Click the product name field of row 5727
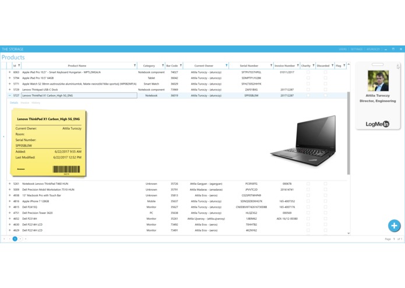This screenshot has width=405, height=288. tap(79, 95)
